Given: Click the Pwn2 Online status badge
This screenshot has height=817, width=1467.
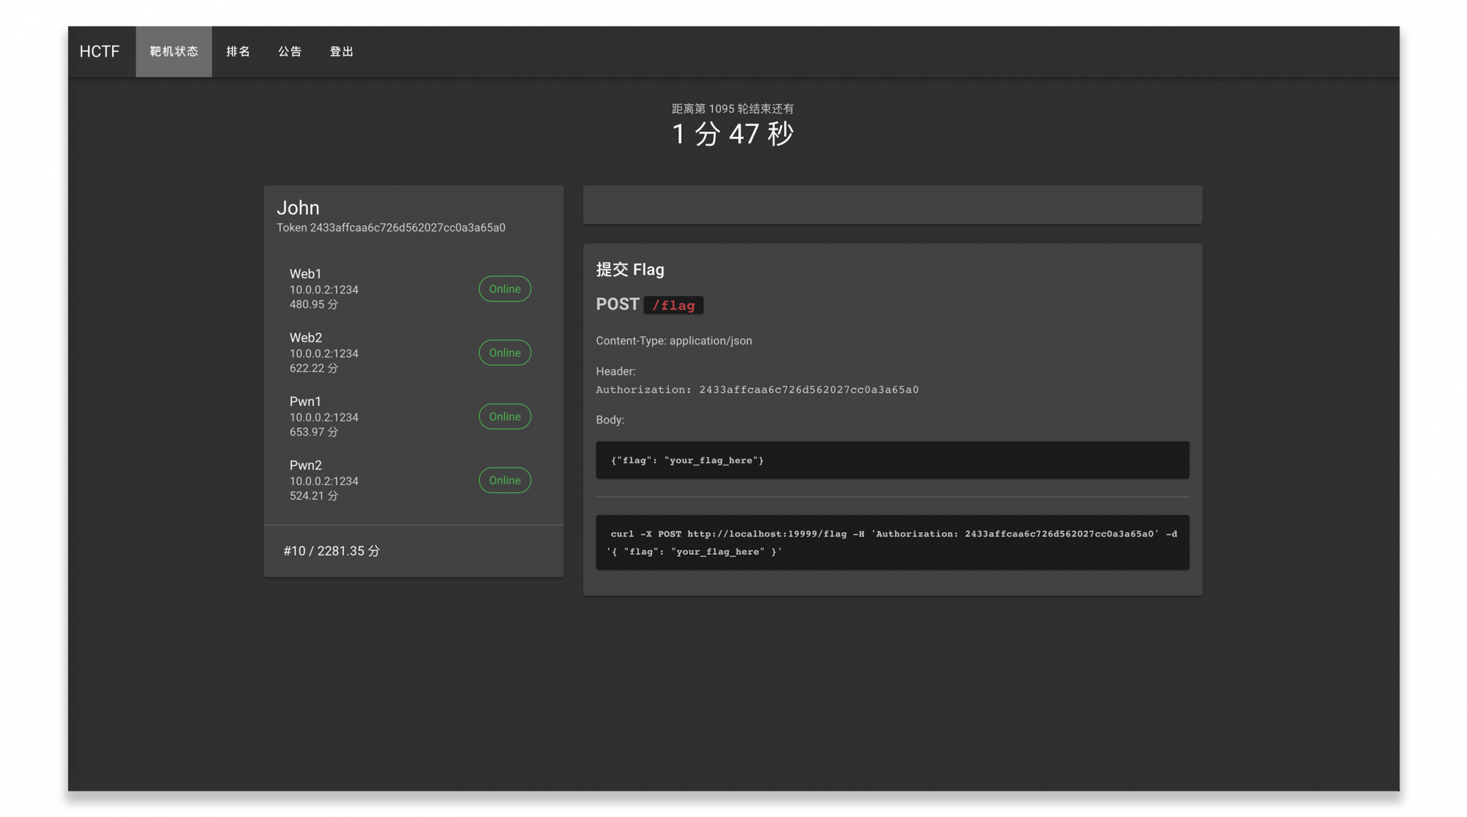Looking at the screenshot, I should 505,480.
